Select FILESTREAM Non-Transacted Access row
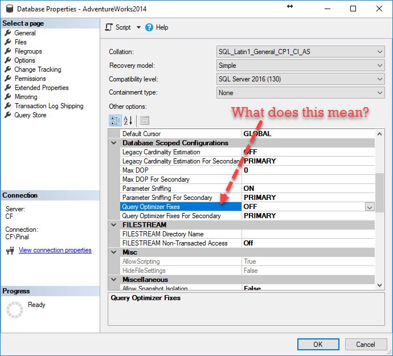This screenshot has width=393, height=356. coord(247,243)
